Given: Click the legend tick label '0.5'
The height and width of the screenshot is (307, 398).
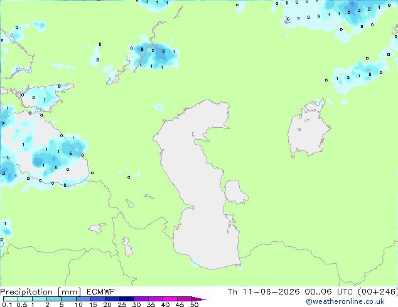Looking at the screenshot, I should click(22, 304).
